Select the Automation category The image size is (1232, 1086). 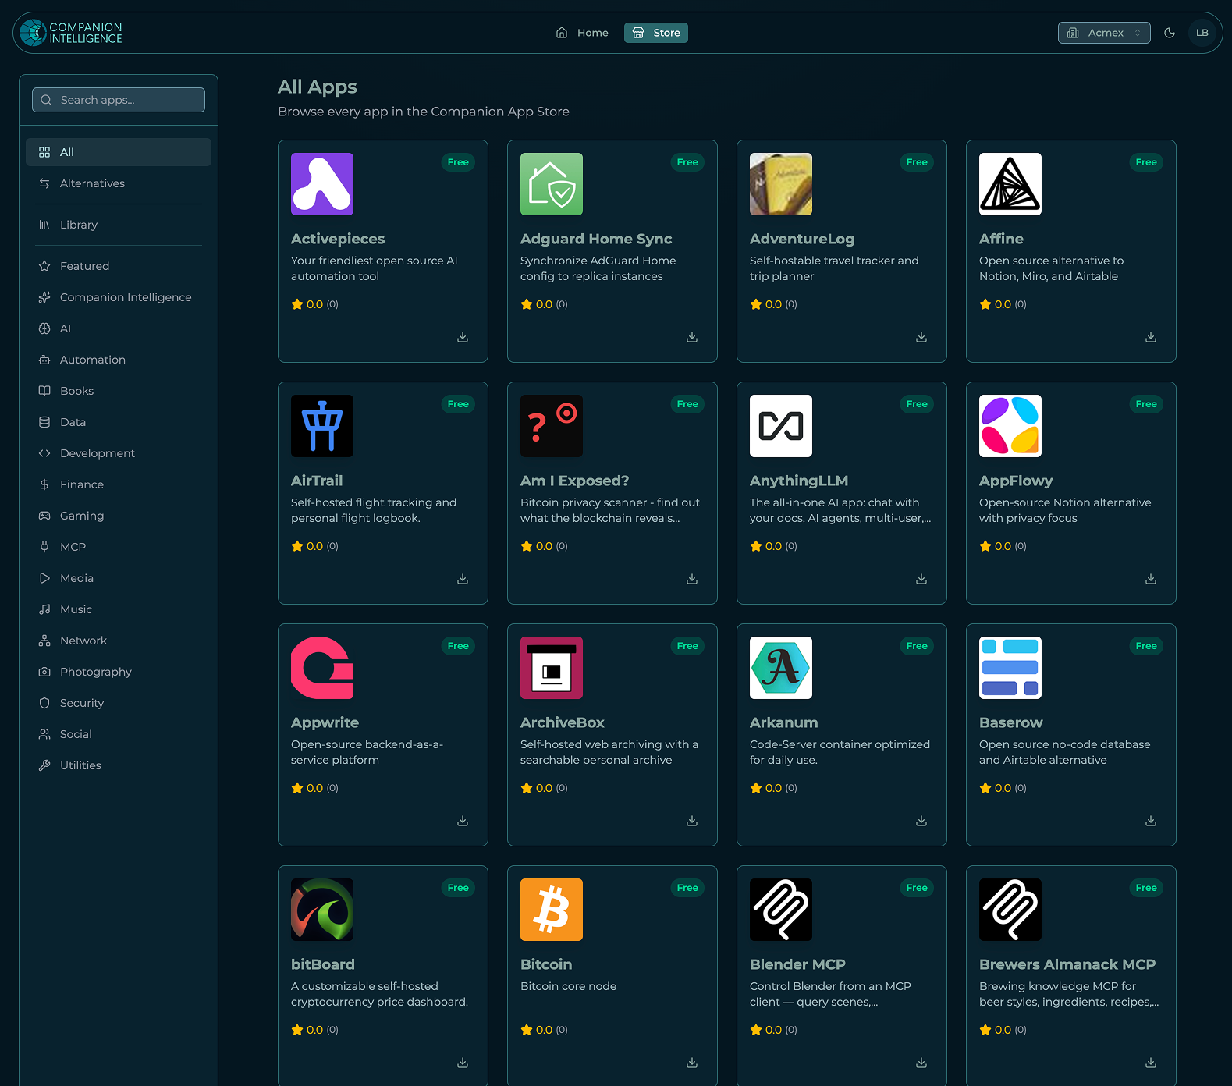click(x=119, y=360)
